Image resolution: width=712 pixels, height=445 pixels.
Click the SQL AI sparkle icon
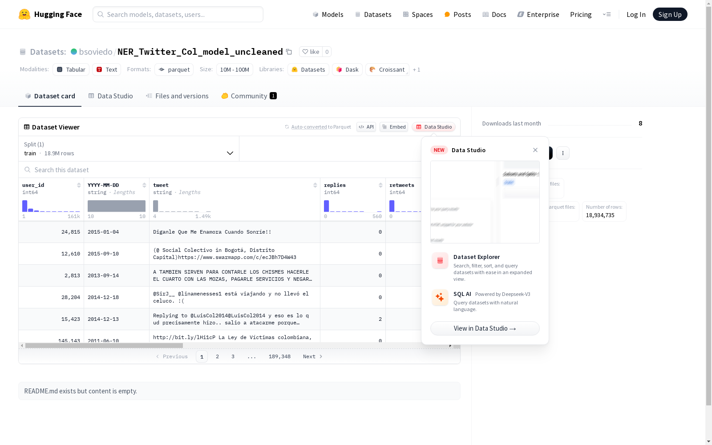(440, 297)
